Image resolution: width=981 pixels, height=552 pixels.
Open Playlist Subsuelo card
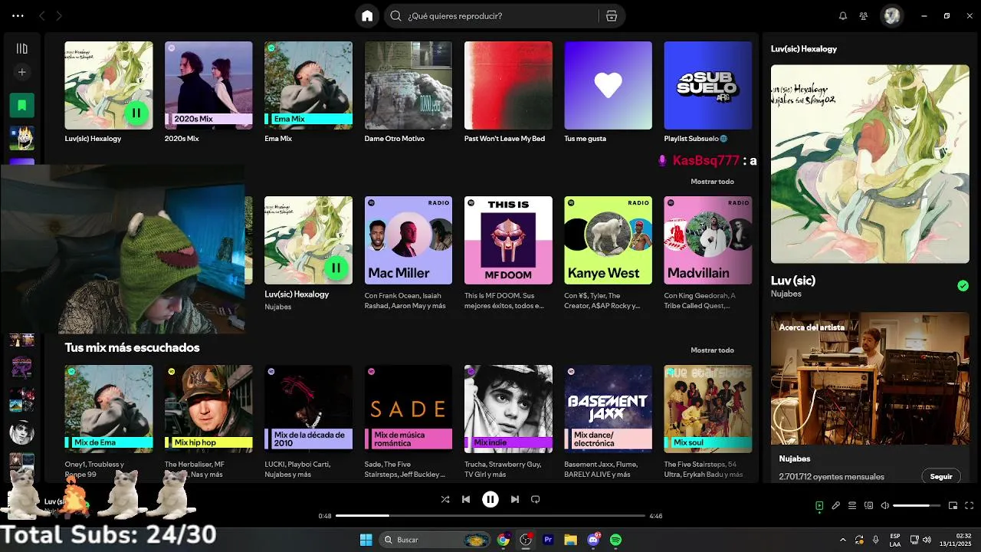(x=707, y=92)
